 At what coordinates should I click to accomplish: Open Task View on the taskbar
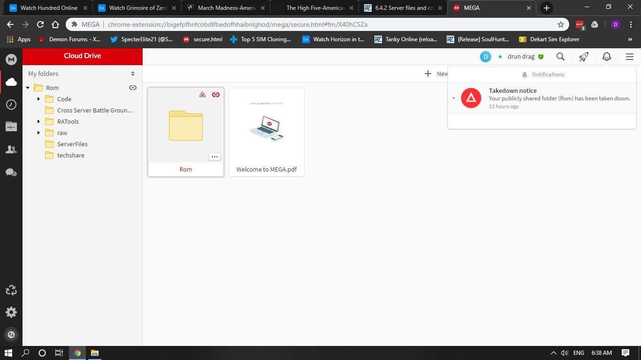tap(59, 353)
